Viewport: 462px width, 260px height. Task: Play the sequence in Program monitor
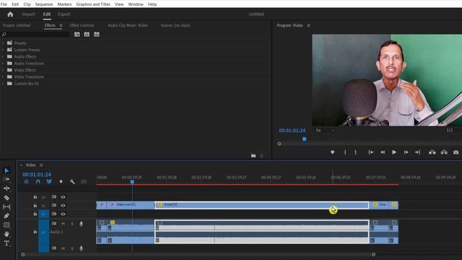point(394,152)
